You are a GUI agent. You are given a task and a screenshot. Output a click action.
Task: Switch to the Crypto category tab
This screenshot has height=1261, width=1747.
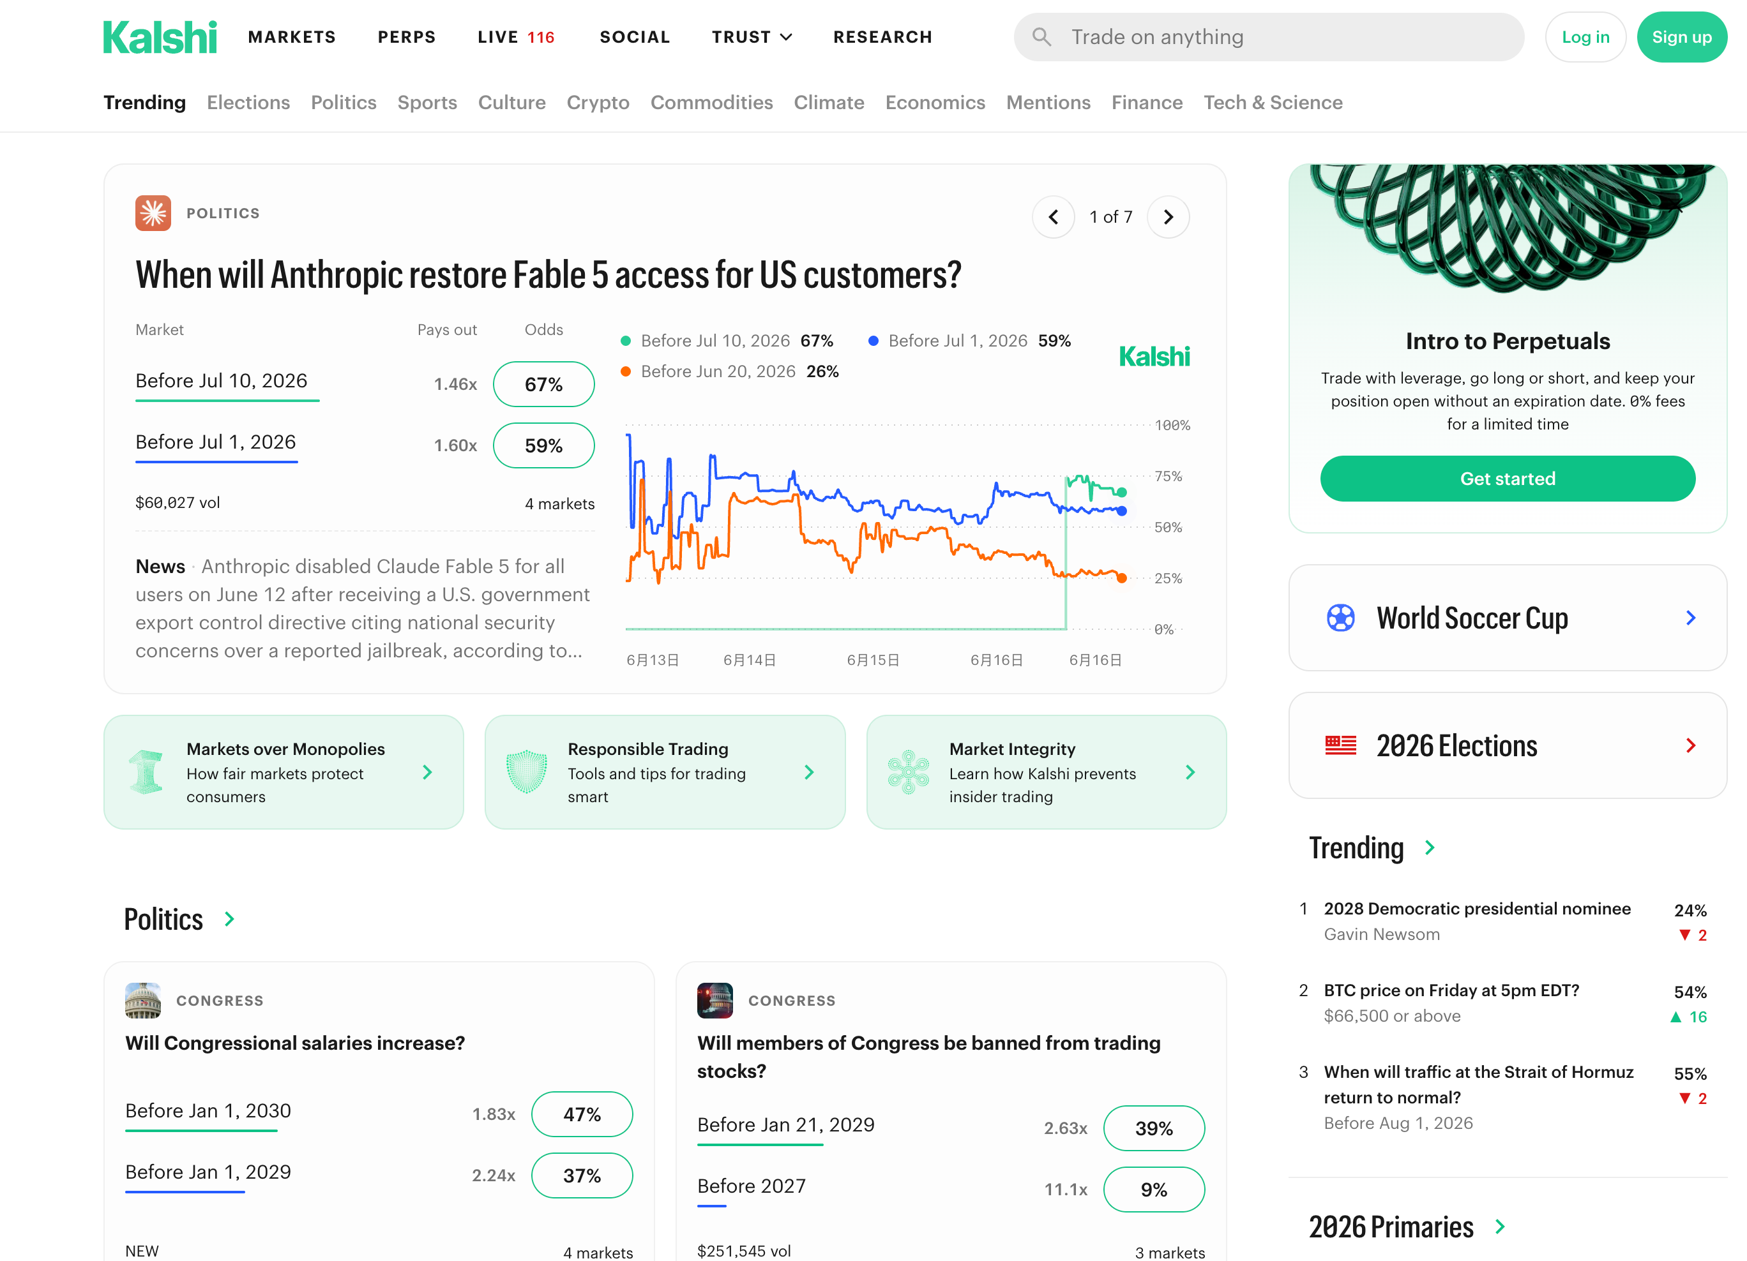[x=598, y=102]
